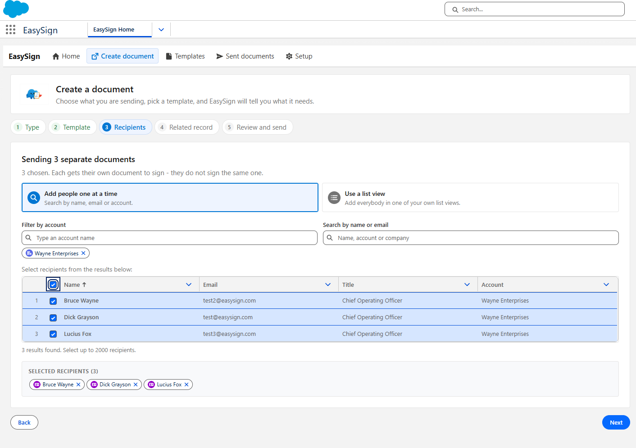Open the Templates nav item
Screen dimensions: 636x448
185,56
